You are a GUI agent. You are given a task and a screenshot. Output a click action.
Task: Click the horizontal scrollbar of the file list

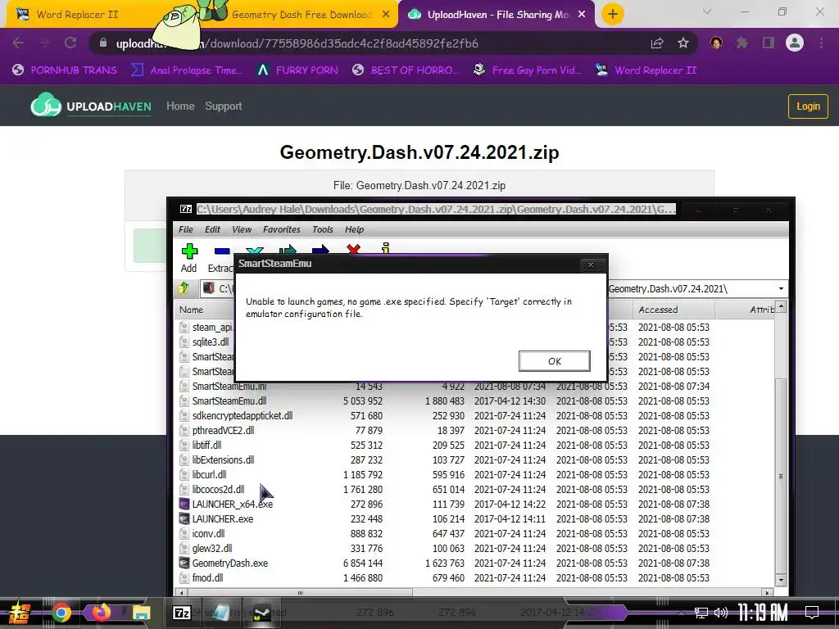(300, 593)
